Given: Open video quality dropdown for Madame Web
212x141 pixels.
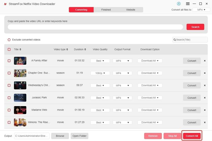Looking at the screenshot, I should (100, 110).
